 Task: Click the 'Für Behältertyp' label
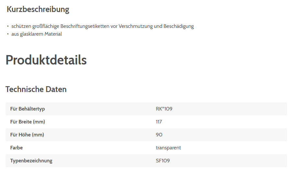click(28, 109)
